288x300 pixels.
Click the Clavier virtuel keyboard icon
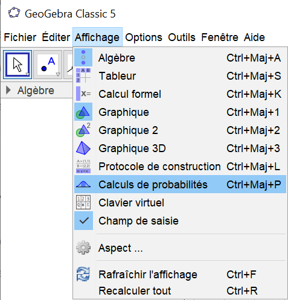(83, 202)
